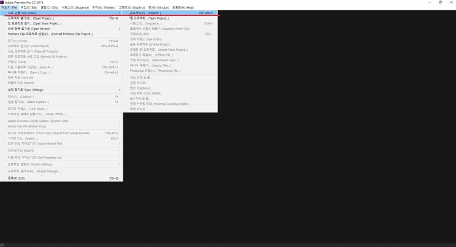
Task: Click the Make Offline entry
Action: pyautogui.click(x=61, y=114)
